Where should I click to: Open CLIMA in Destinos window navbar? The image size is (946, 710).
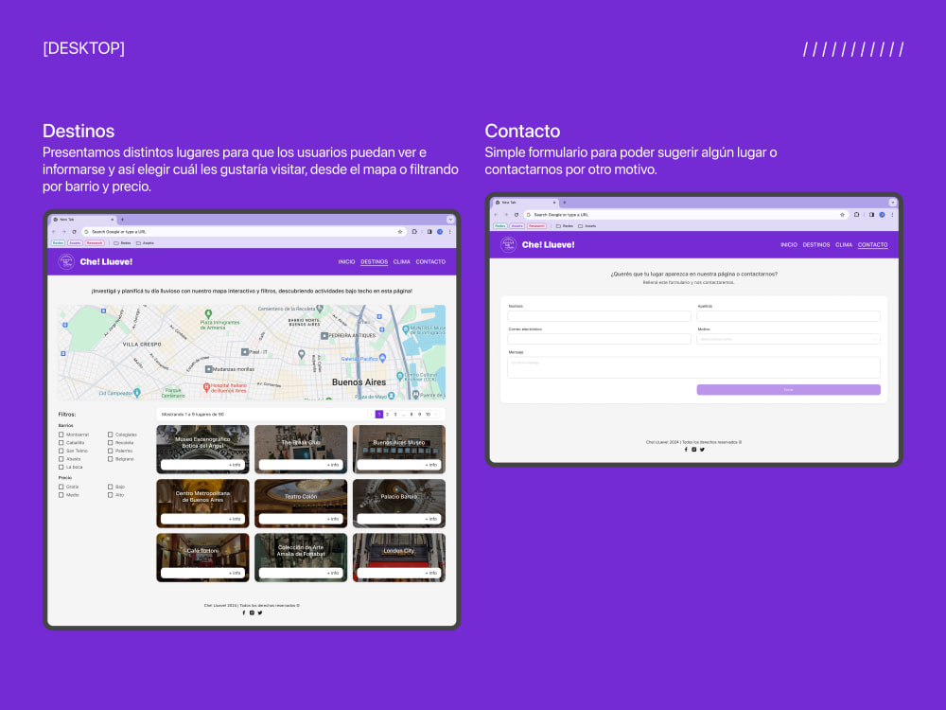[402, 262]
